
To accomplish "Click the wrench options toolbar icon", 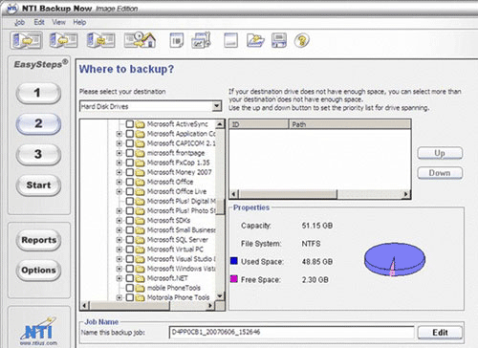I will point(201,40).
